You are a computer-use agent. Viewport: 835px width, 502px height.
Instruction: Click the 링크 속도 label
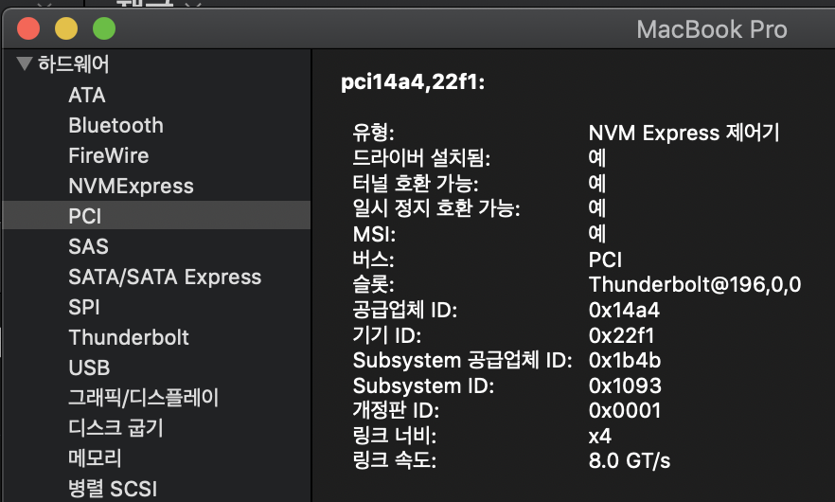pos(395,461)
